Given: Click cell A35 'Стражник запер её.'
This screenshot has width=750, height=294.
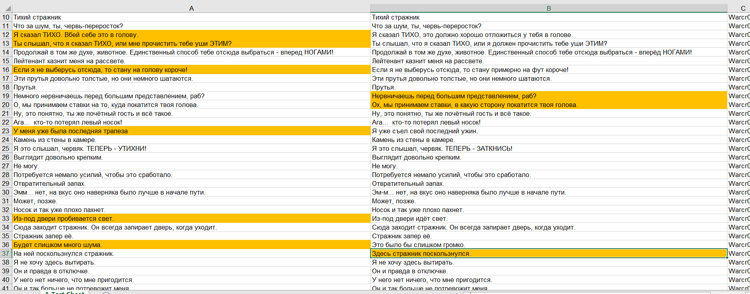Looking at the screenshot, I should click(x=191, y=236).
